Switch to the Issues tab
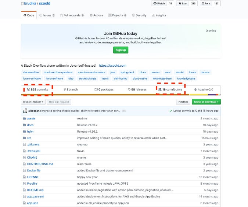Viewport: 248px width, 207px height. click(x=47, y=15)
